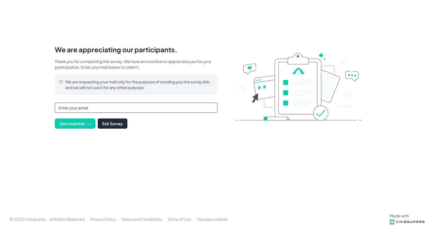Click the black cursor arrow in the illustration
This screenshot has height=229, width=431.
click(255, 98)
